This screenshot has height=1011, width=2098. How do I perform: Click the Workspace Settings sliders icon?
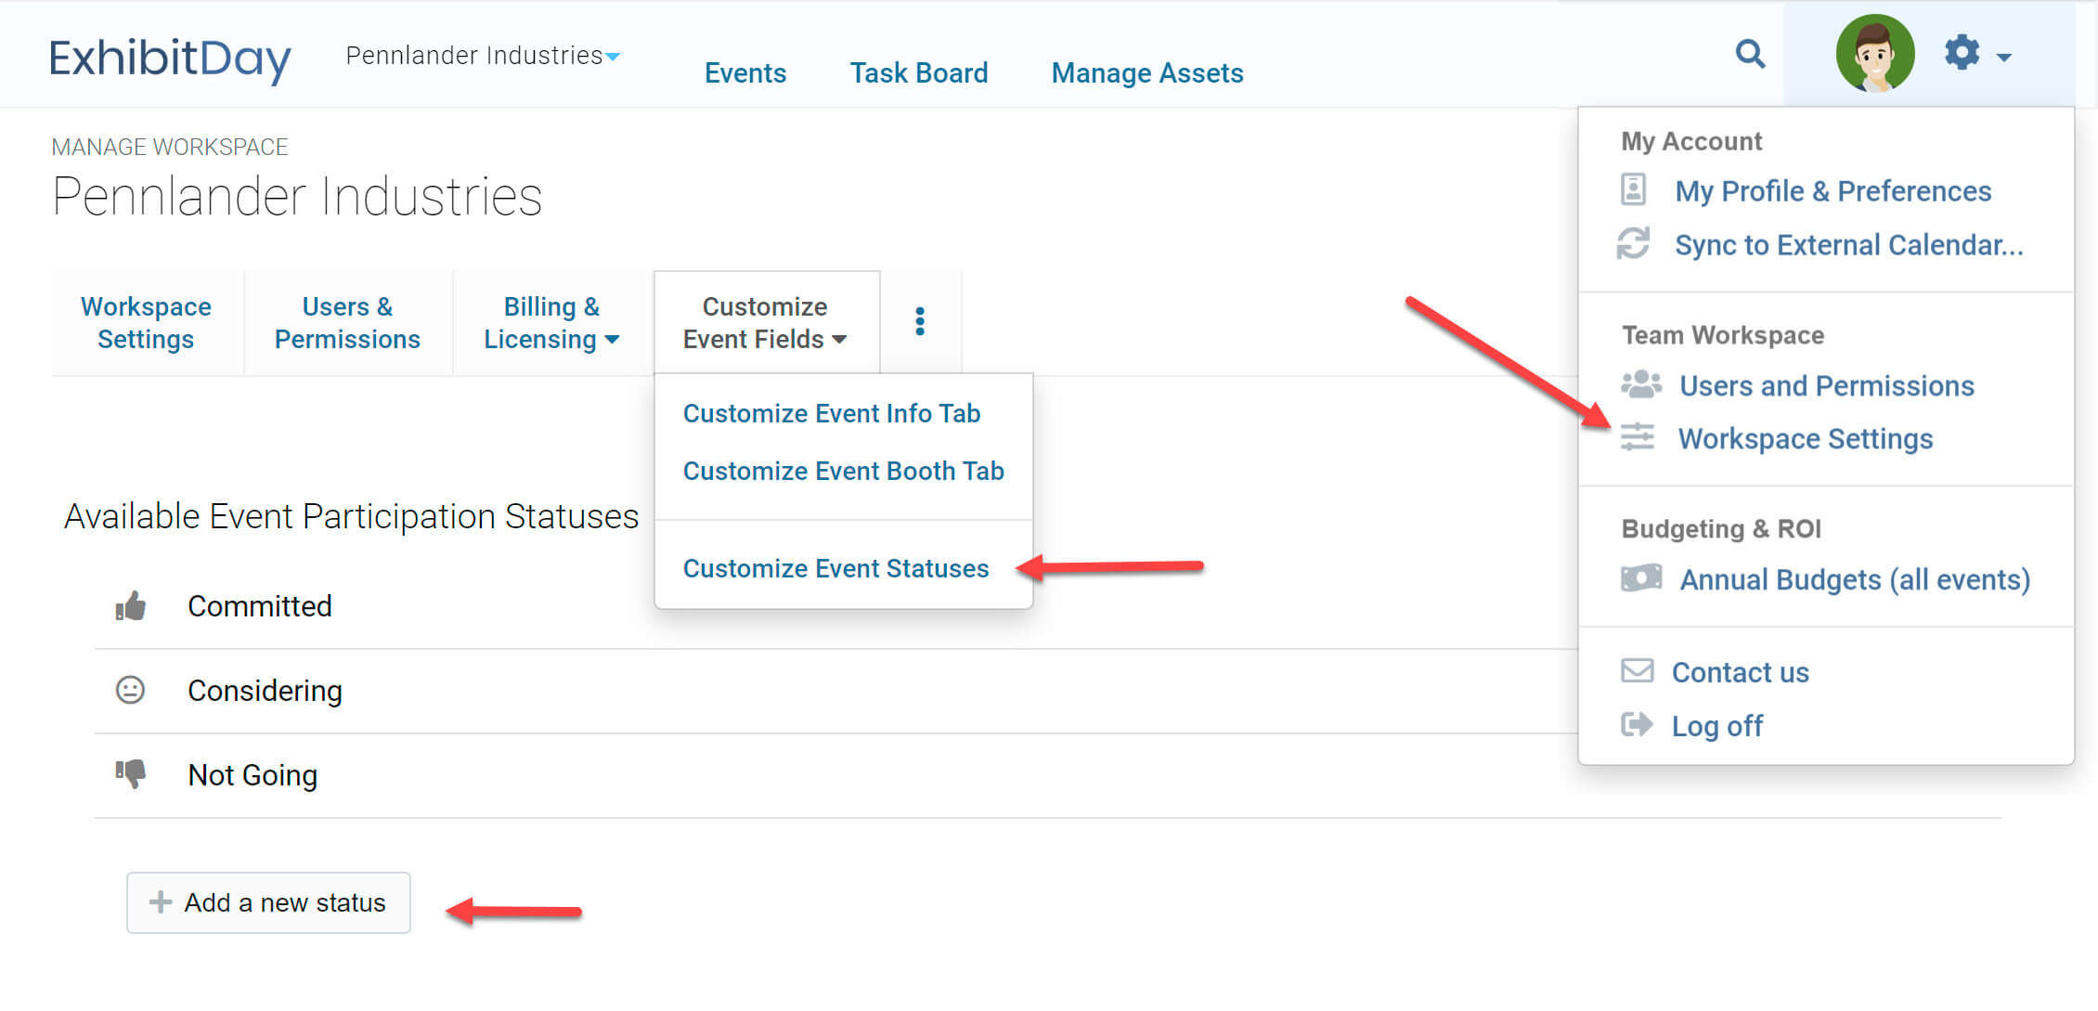[1638, 437]
